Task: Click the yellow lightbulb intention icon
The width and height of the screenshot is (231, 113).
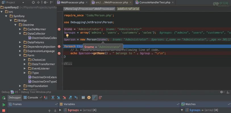Action: [x=67, y=36]
